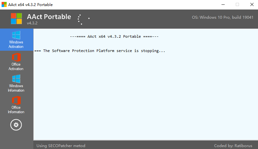Click the OS Windows 10 Pro build text
258x149 pixels.
click(222, 17)
